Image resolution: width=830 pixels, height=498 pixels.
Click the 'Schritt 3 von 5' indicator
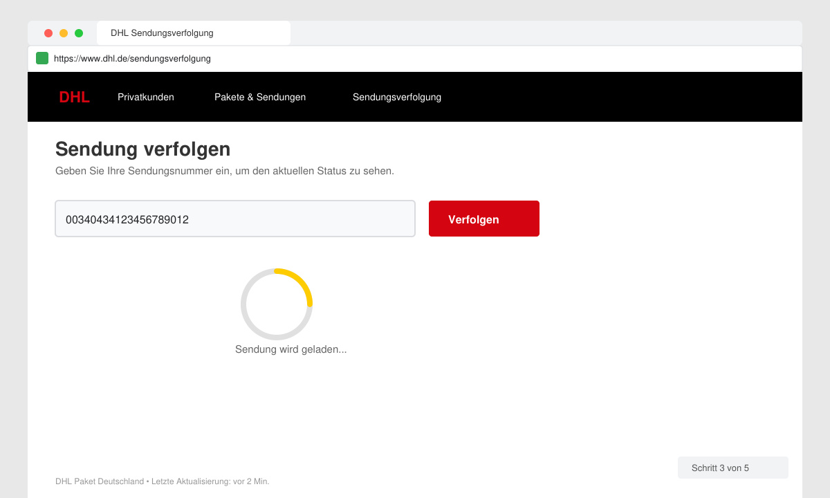click(733, 468)
